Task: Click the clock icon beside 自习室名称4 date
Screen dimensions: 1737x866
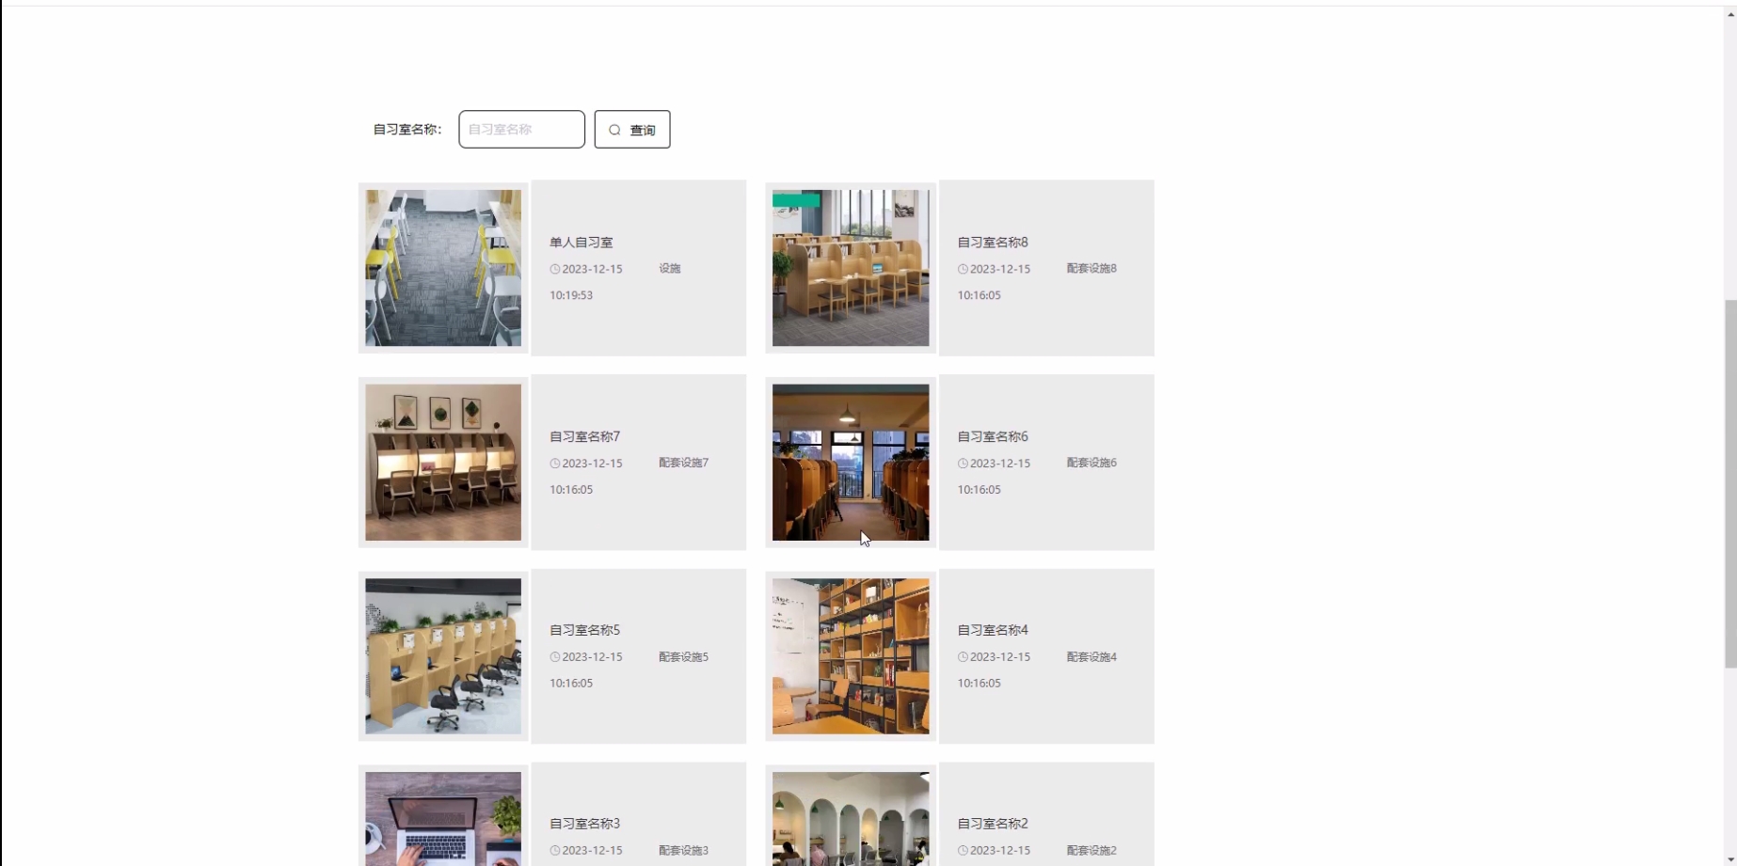Action: (x=962, y=656)
